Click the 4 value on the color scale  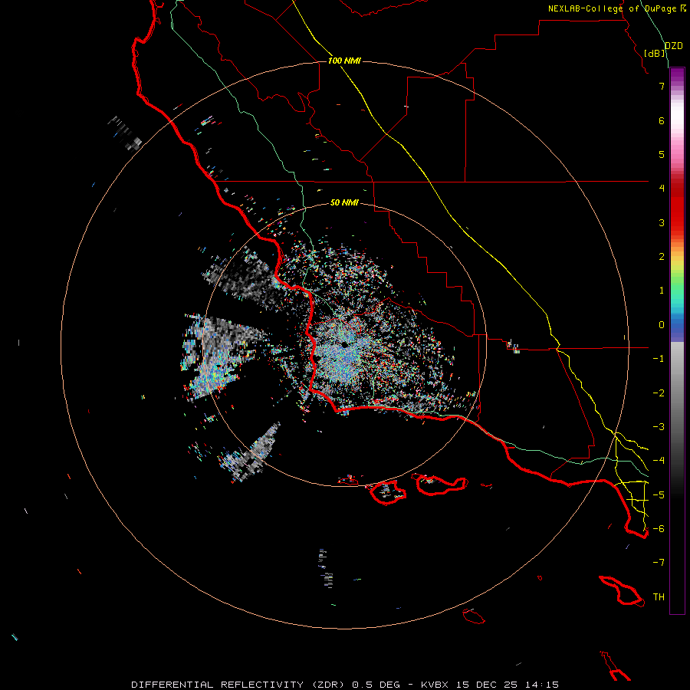pyautogui.click(x=662, y=189)
